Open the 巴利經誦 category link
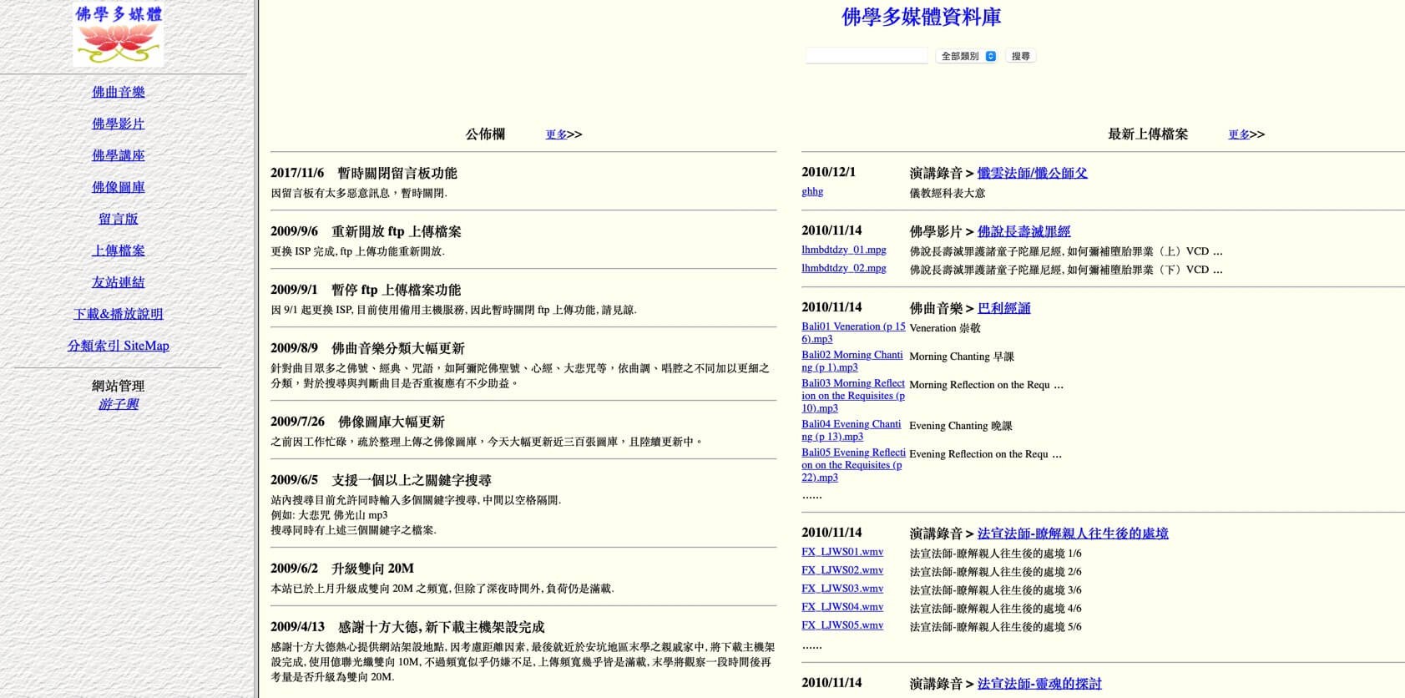The height and width of the screenshot is (698, 1405). [x=1003, y=308]
